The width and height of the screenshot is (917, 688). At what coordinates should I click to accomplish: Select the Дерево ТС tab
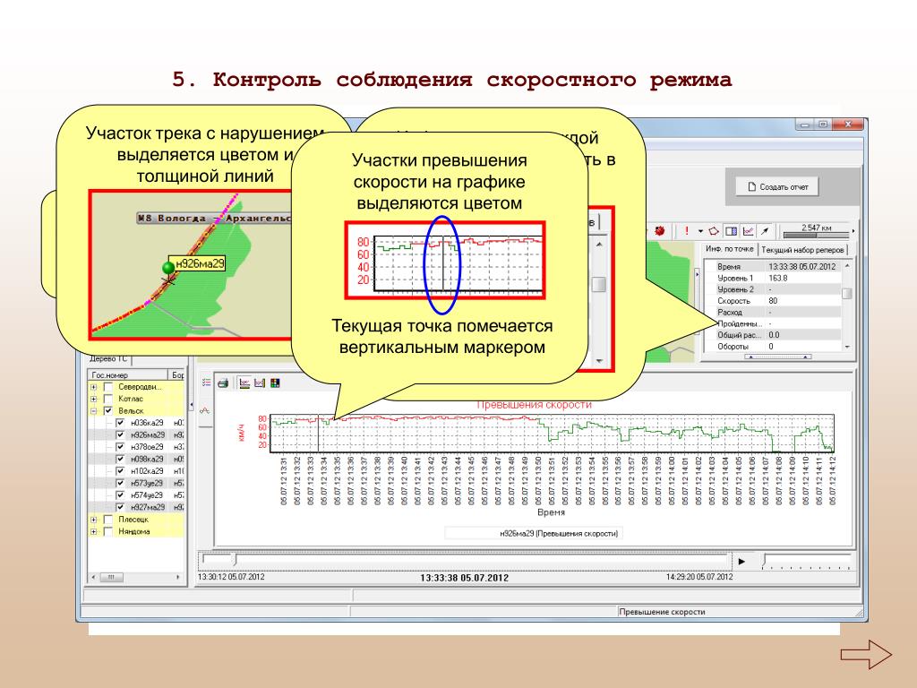click(108, 358)
